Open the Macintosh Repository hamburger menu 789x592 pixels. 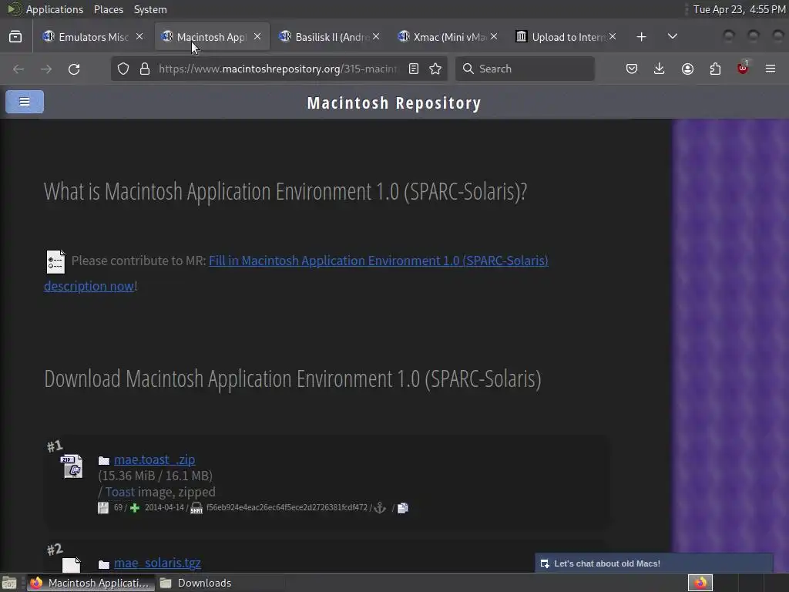[24, 102]
